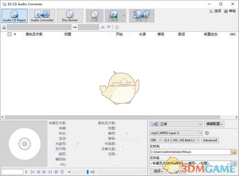Switch to Audio Converter mode
The width and height of the screenshot is (239, 176).
click(42, 16)
